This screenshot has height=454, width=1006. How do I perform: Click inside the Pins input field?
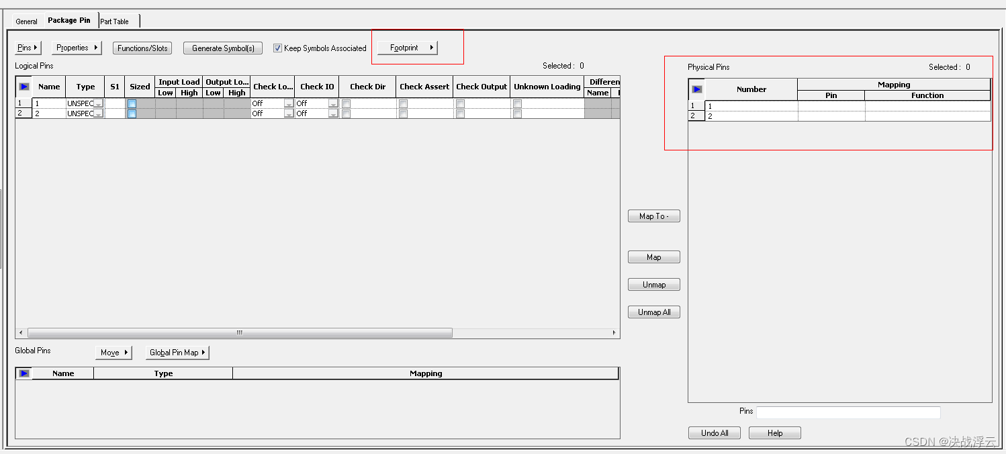848,412
